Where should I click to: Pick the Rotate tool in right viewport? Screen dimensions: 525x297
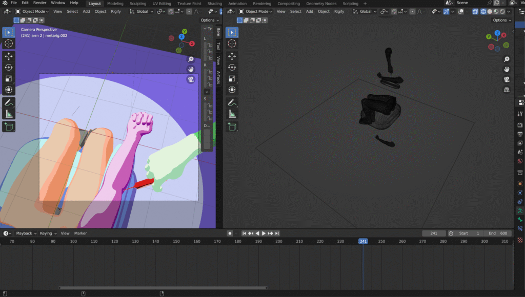(x=232, y=67)
